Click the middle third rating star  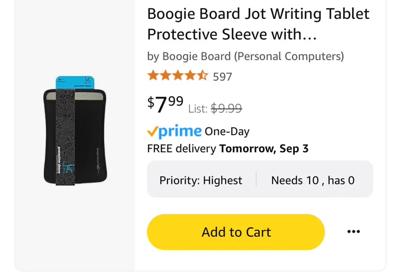(178, 75)
